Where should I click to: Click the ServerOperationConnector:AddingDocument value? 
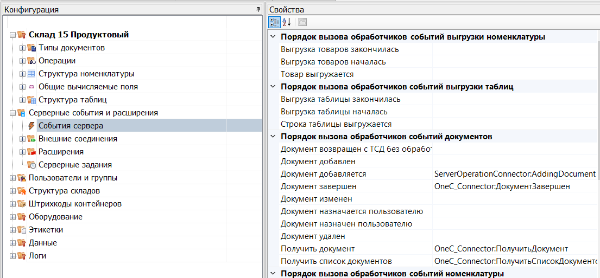(x=515, y=174)
